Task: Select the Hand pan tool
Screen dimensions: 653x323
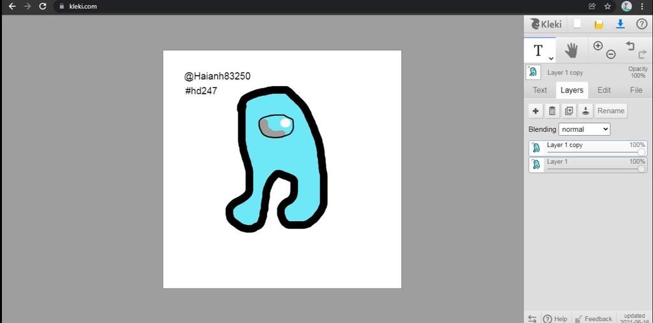Action: [571, 50]
